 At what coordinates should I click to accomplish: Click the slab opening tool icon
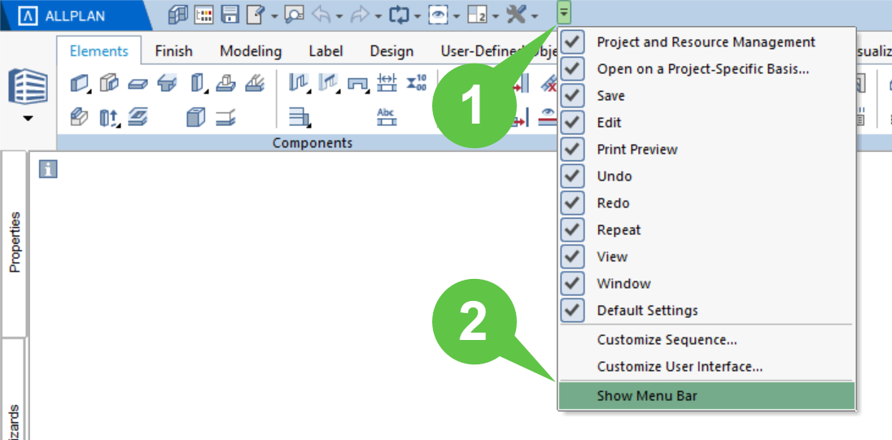138,117
